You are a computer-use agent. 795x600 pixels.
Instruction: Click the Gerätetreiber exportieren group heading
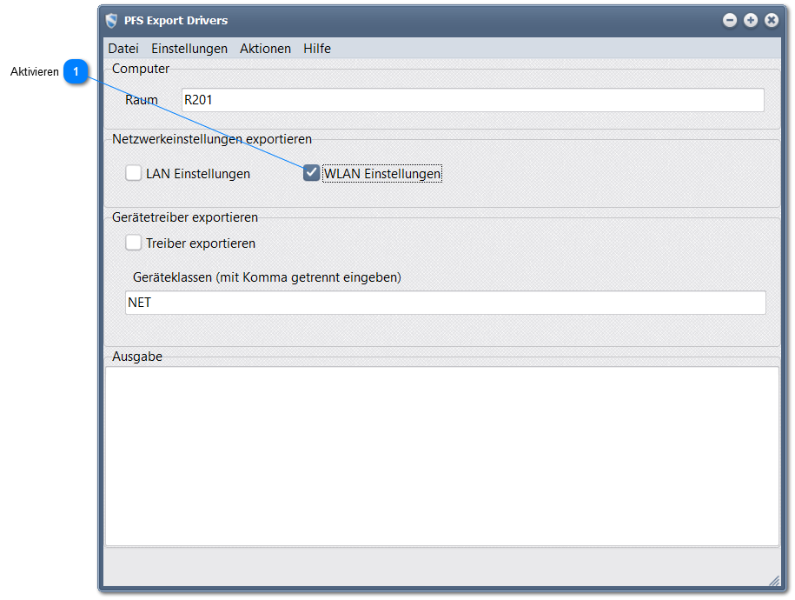click(185, 217)
